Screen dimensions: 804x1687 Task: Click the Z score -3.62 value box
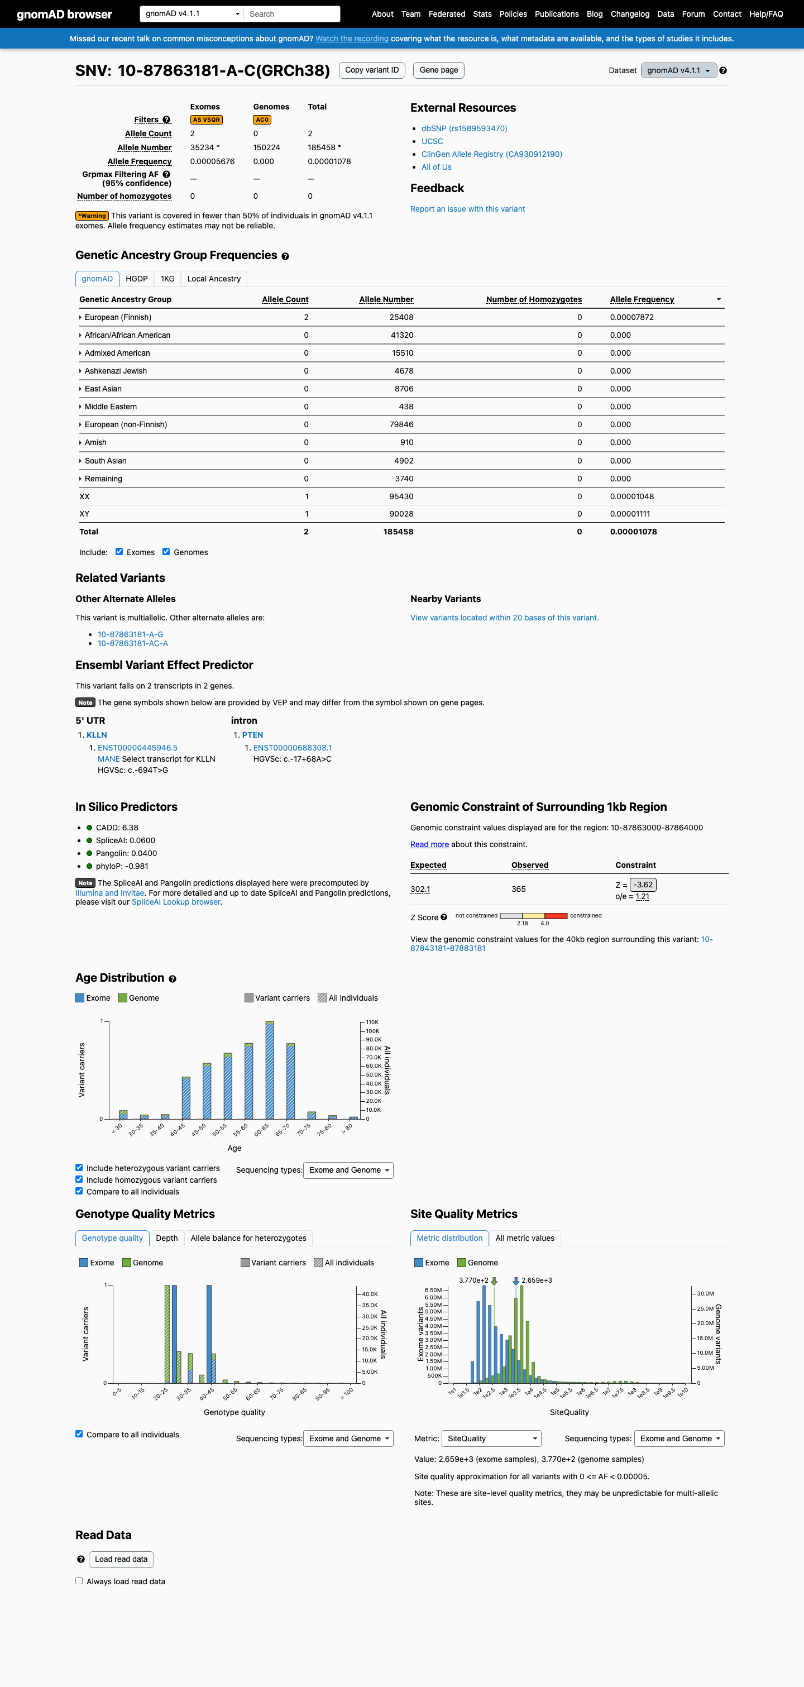pos(643,885)
